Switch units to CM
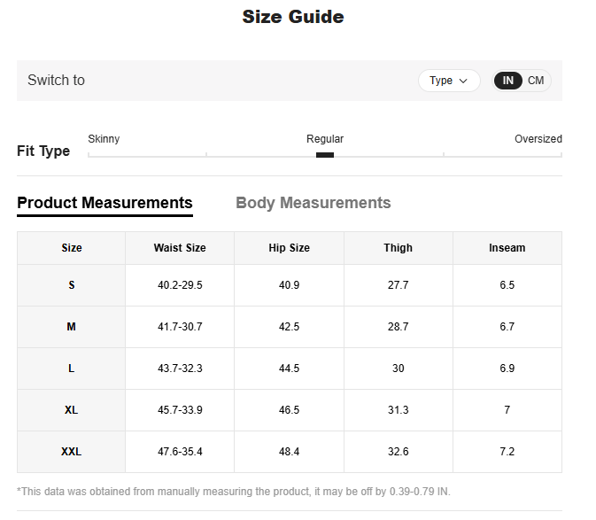Image resolution: width=596 pixels, height=520 pixels. point(536,81)
